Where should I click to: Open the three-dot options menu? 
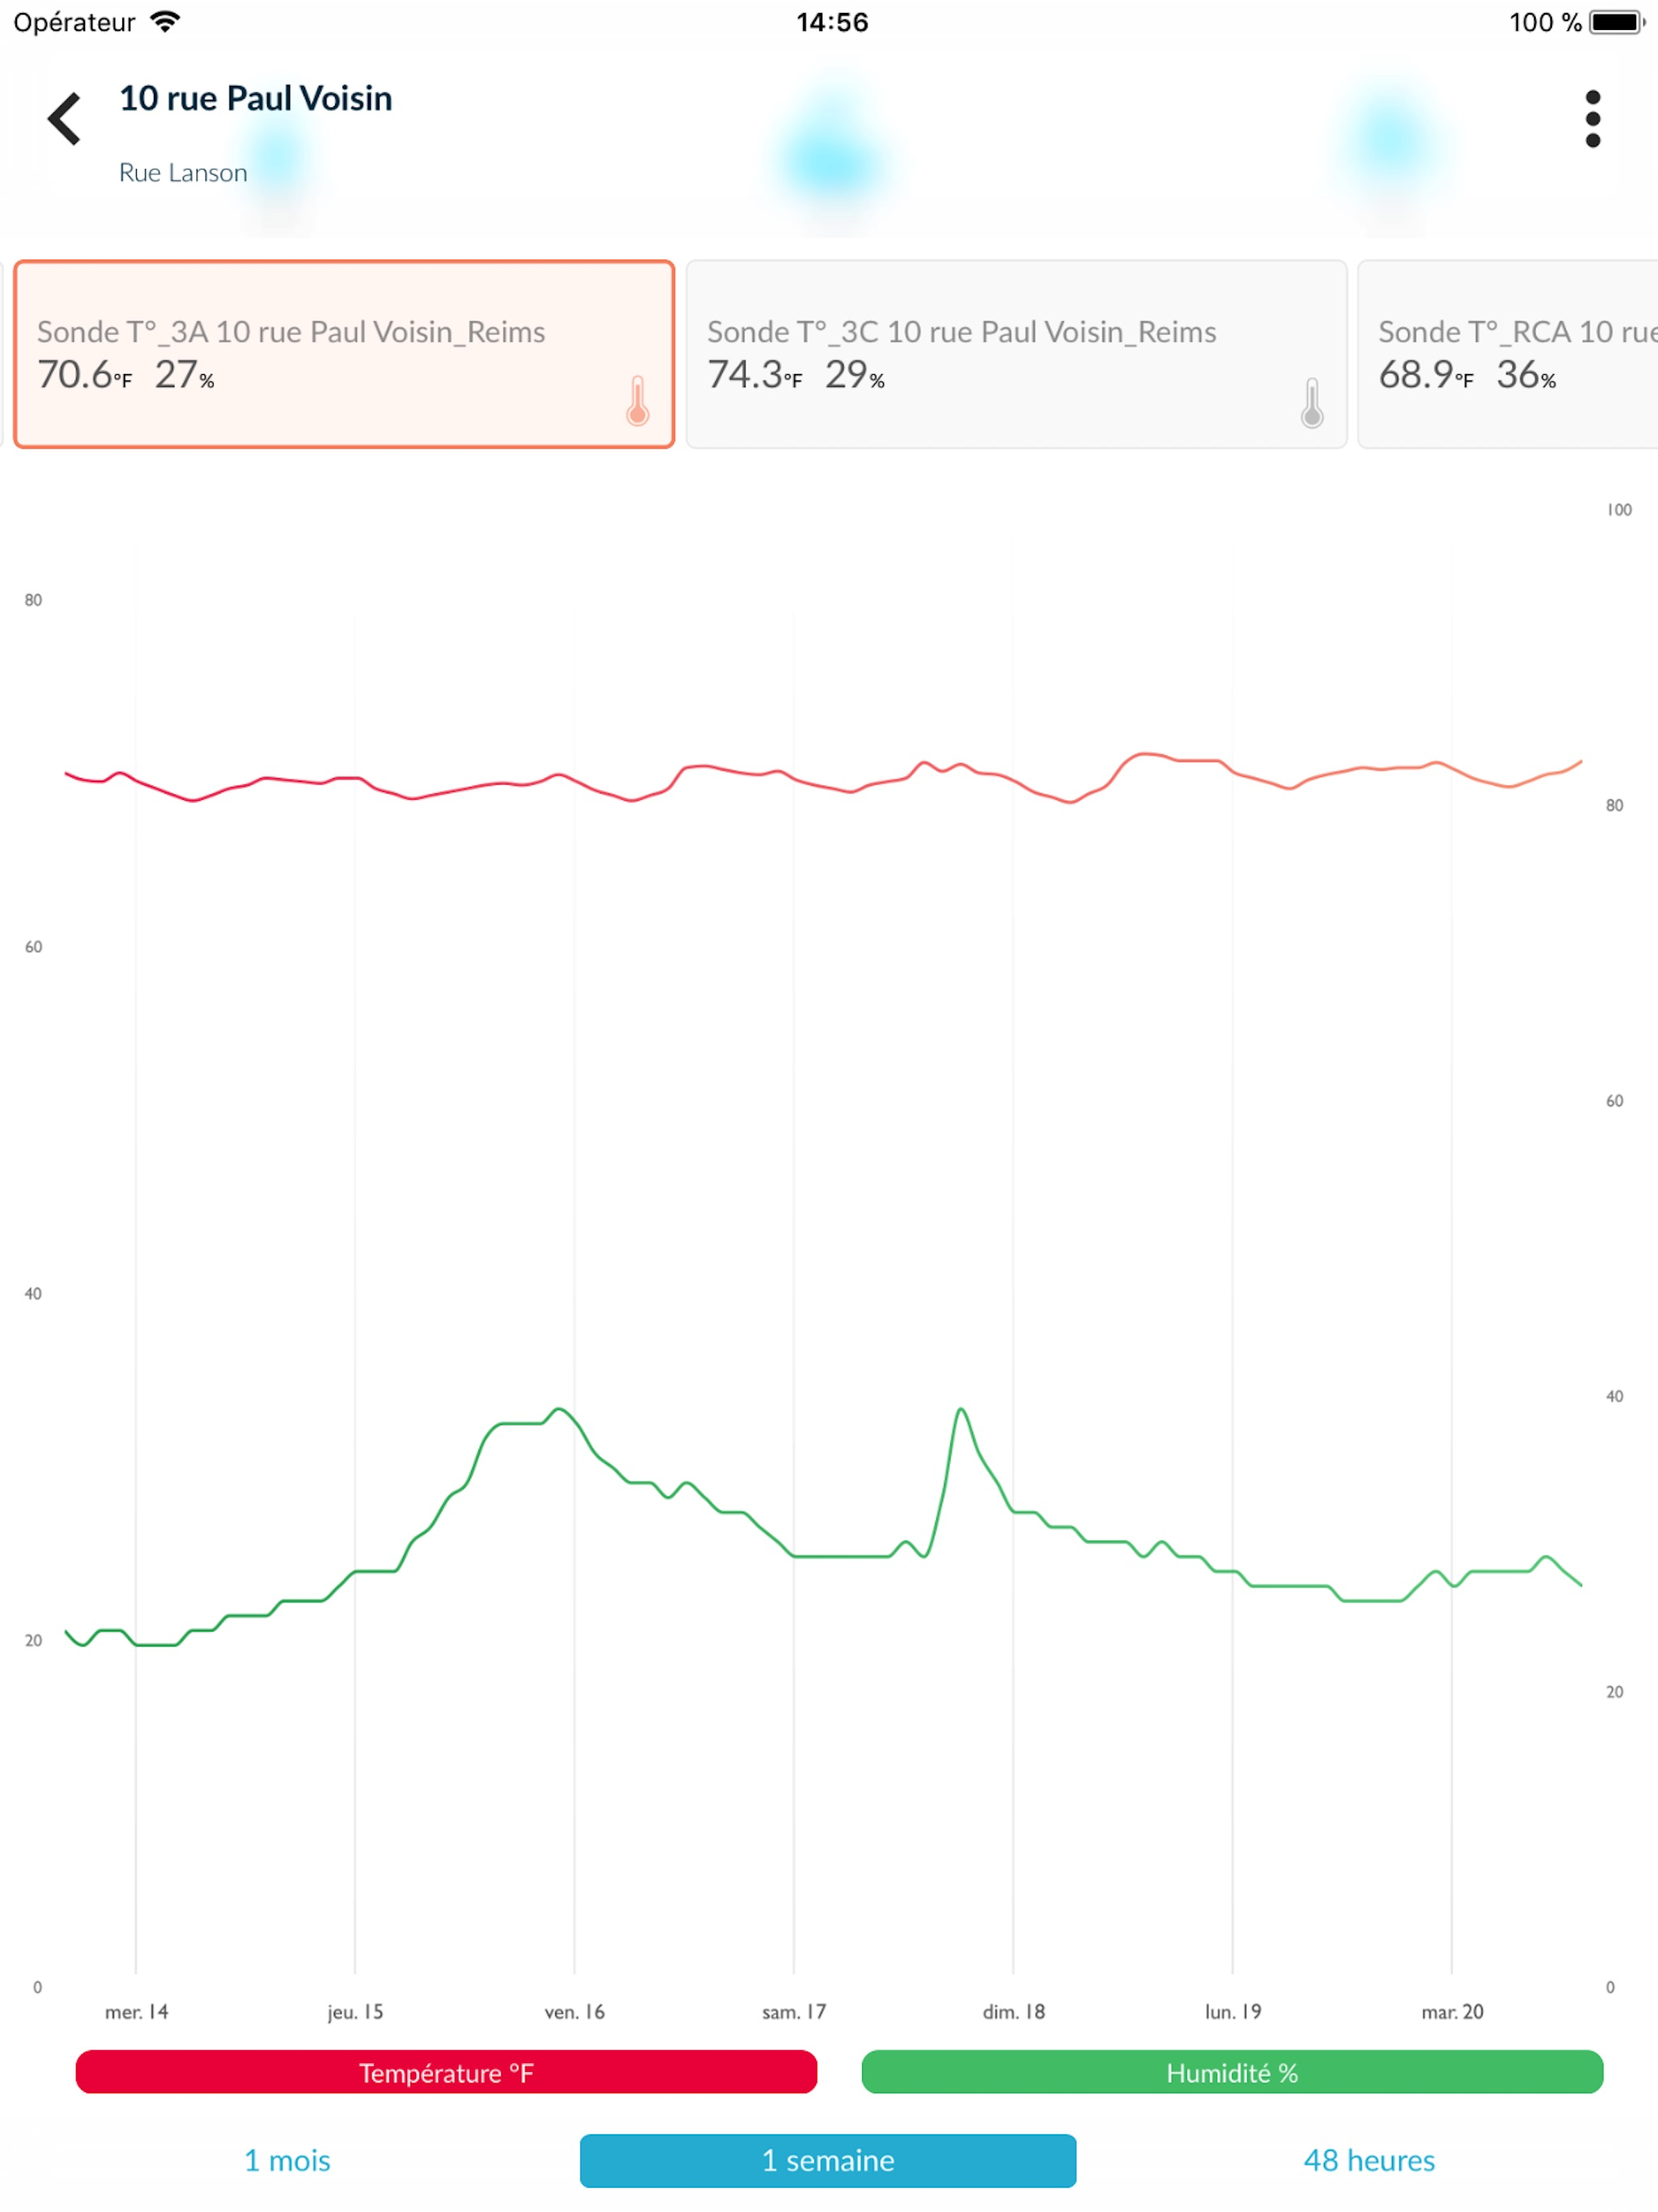pyautogui.click(x=1593, y=119)
